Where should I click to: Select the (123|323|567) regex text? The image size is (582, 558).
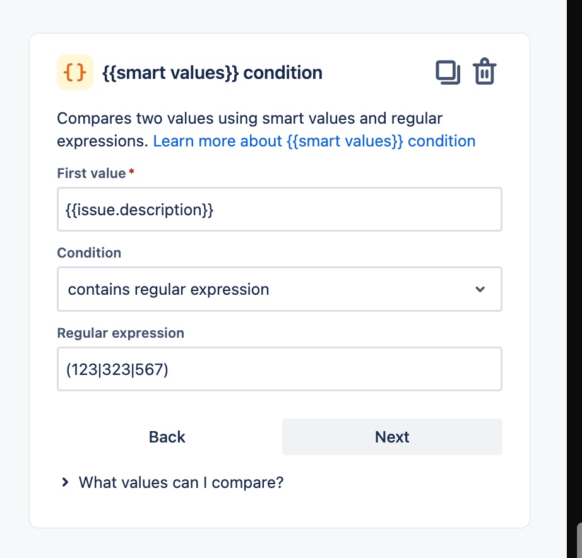tap(117, 369)
